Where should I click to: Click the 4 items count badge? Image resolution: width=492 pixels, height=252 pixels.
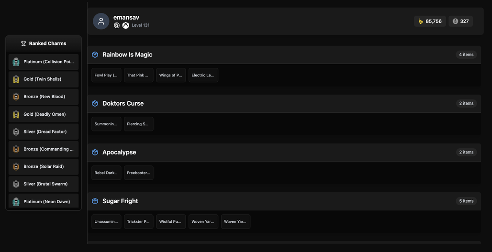tap(466, 55)
